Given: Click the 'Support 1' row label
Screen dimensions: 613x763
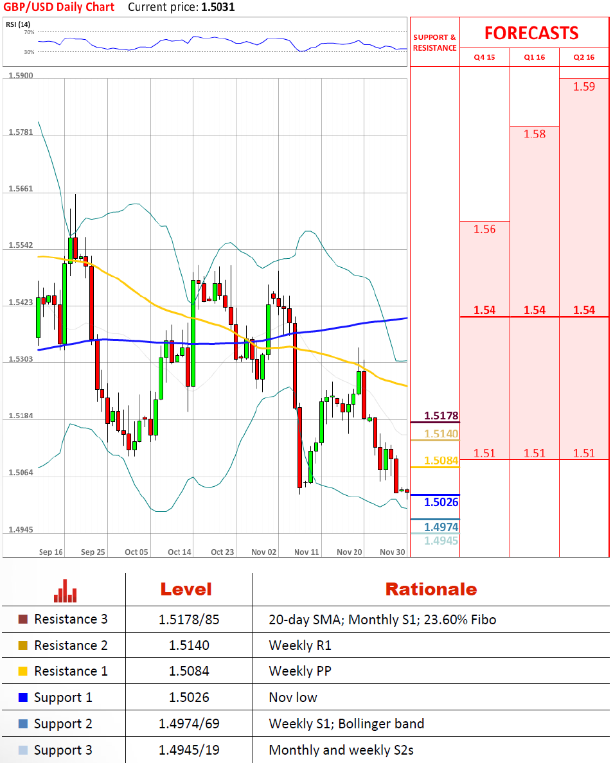Looking at the screenshot, I should point(63,697).
